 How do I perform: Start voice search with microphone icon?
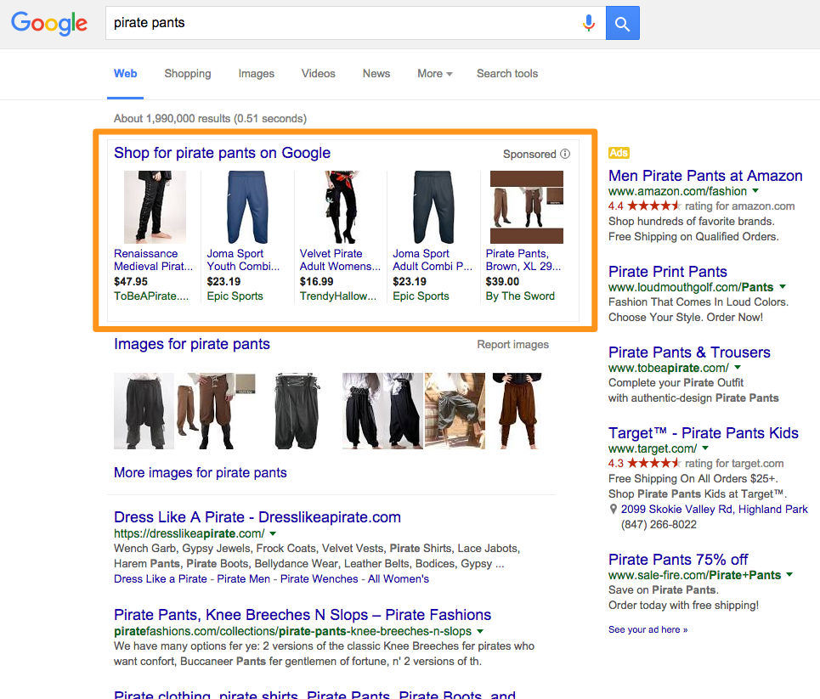[x=589, y=23]
